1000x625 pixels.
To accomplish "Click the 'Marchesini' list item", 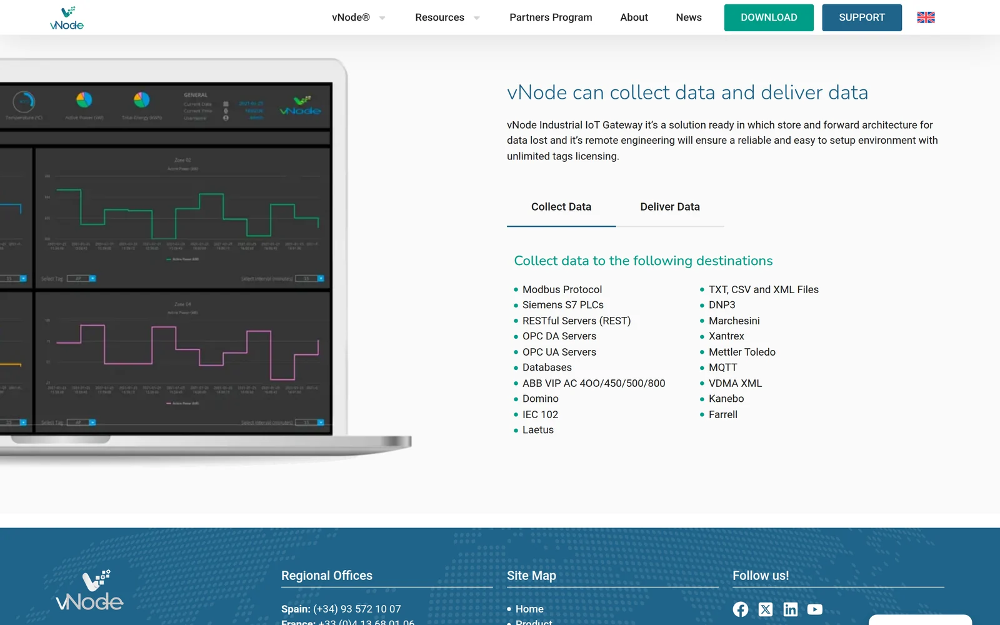I will (x=734, y=321).
